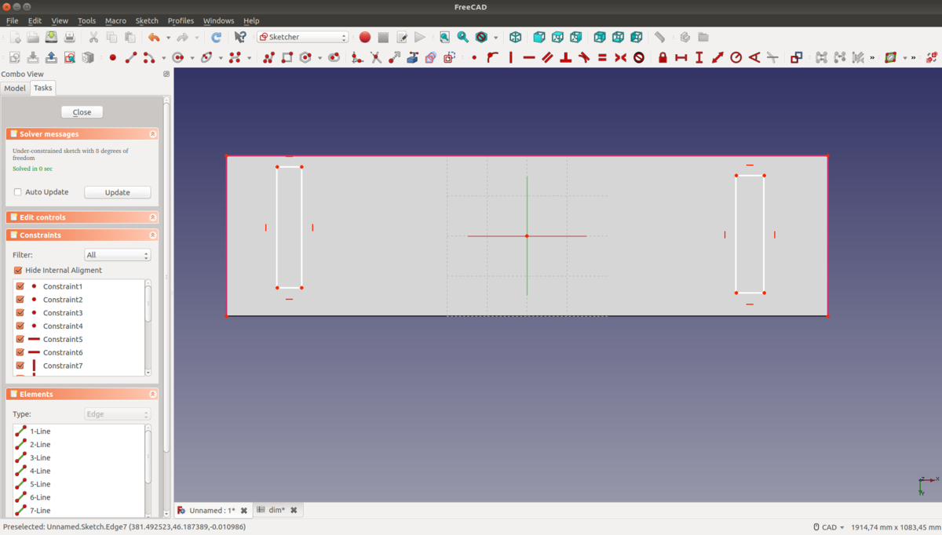Select the Create Point tool
The width and height of the screenshot is (942, 535).
[112, 57]
